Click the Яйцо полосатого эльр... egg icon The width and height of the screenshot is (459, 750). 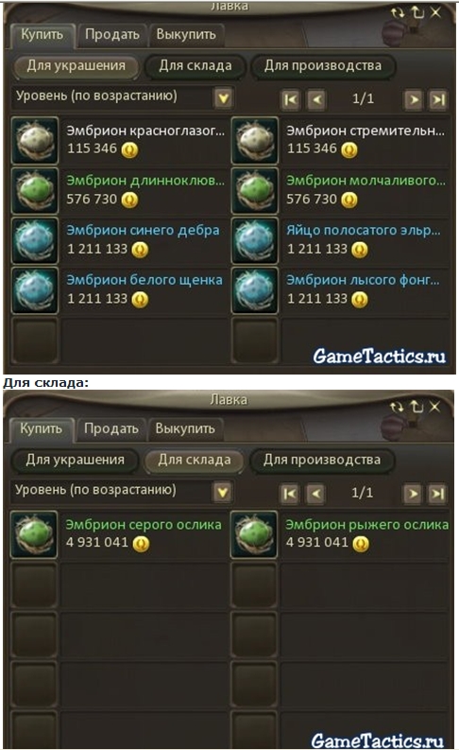click(255, 240)
